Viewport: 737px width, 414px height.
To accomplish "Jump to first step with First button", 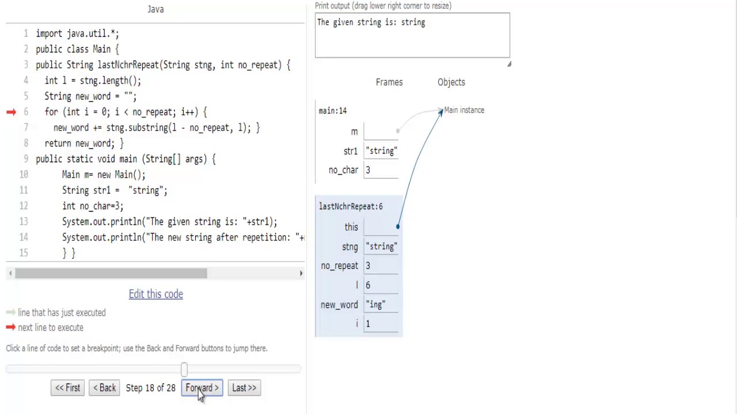I will click(67, 388).
